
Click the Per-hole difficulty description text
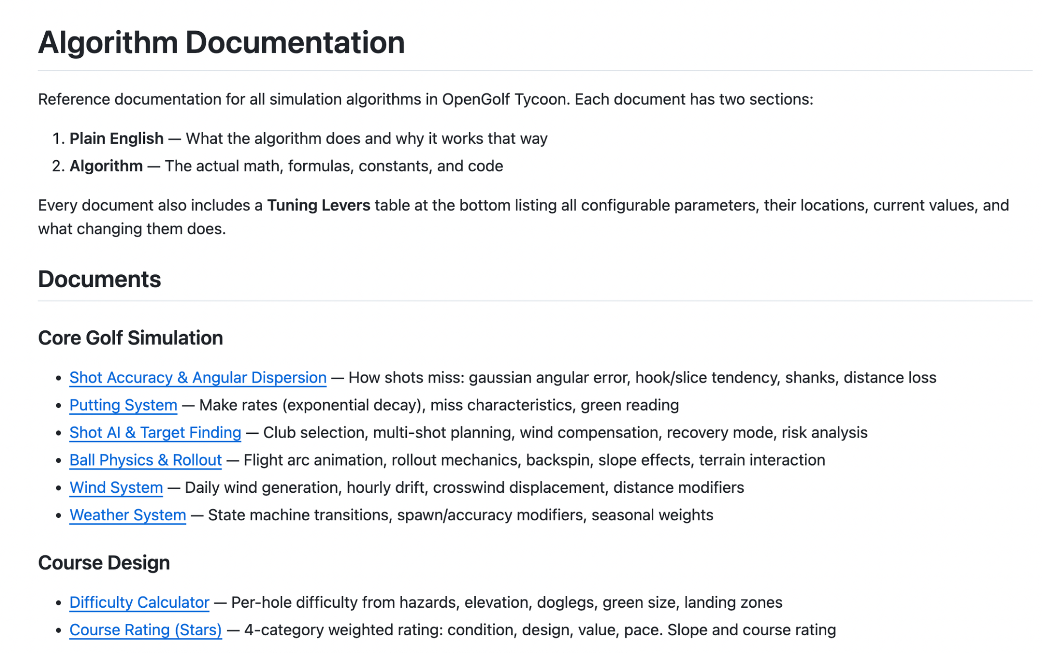click(x=506, y=603)
